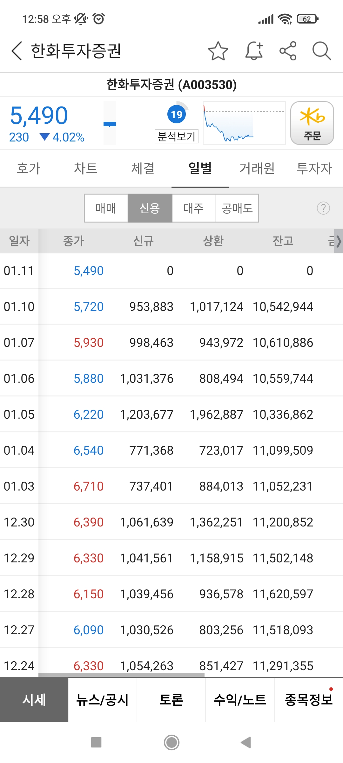This screenshot has height=763, width=343.
Task: Tap the 1,031,376 new credit value
Action: click(x=147, y=379)
